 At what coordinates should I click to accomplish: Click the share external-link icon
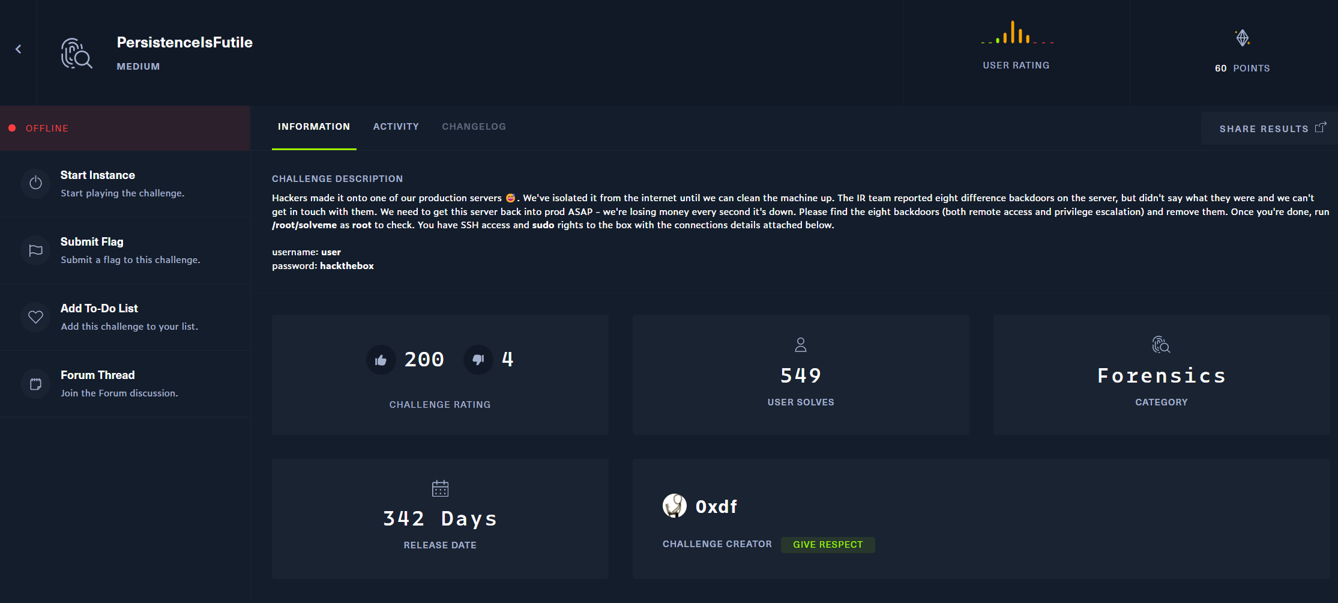click(x=1321, y=127)
